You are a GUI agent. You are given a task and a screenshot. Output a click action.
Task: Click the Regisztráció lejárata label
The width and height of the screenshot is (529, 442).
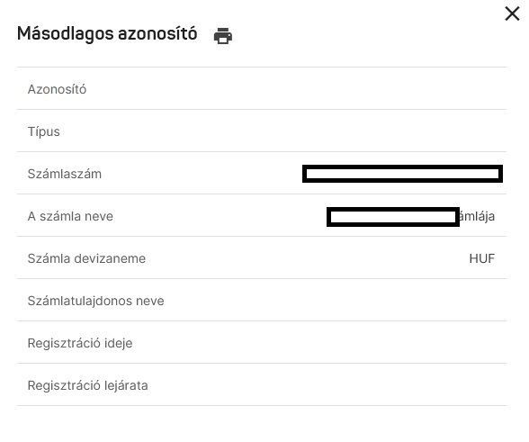click(x=88, y=385)
